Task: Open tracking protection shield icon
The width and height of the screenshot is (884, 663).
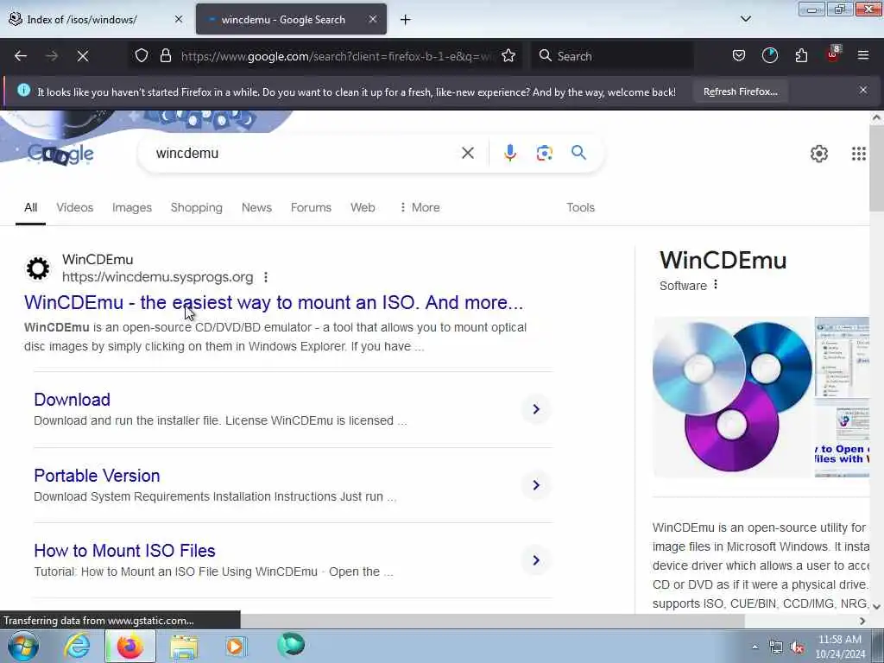Action: (142, 56)
